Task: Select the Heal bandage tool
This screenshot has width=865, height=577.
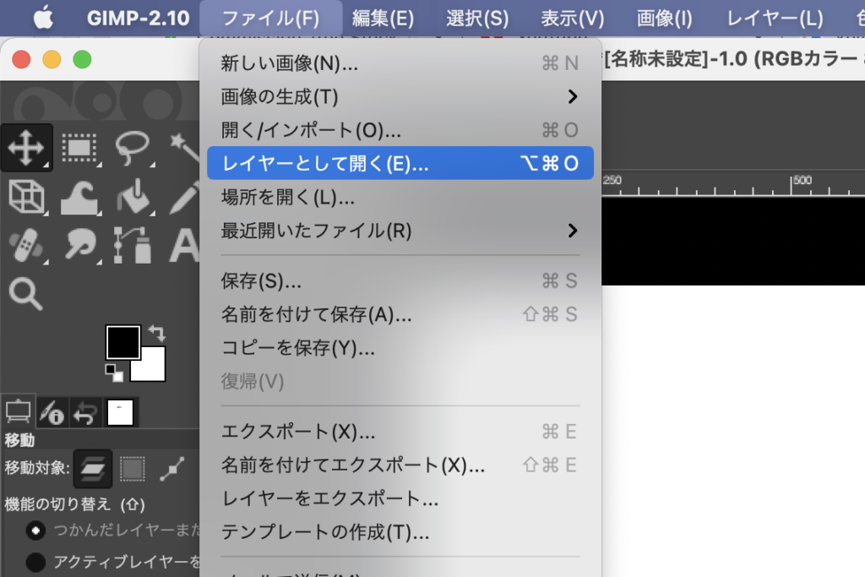Action: pos(26,246)
